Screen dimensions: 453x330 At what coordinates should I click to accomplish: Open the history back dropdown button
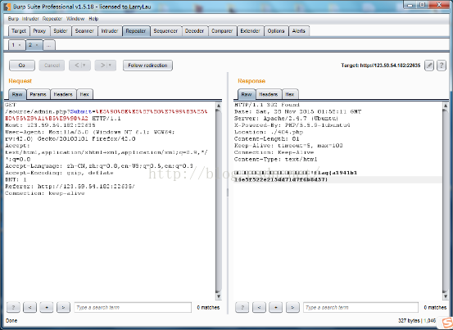click(x=79, y=66)
